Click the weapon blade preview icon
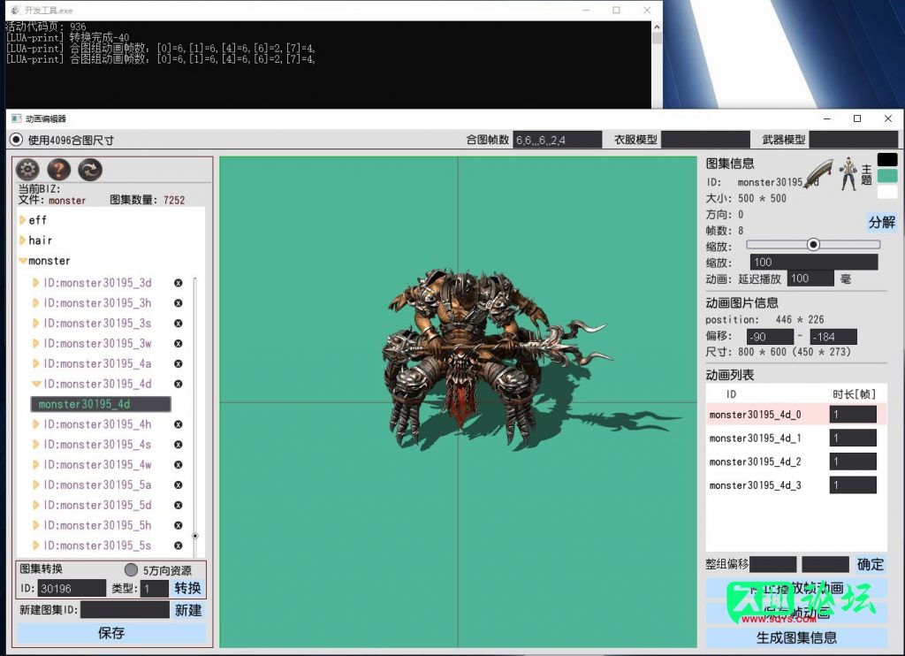905x656 pixels. coord(819,173)
